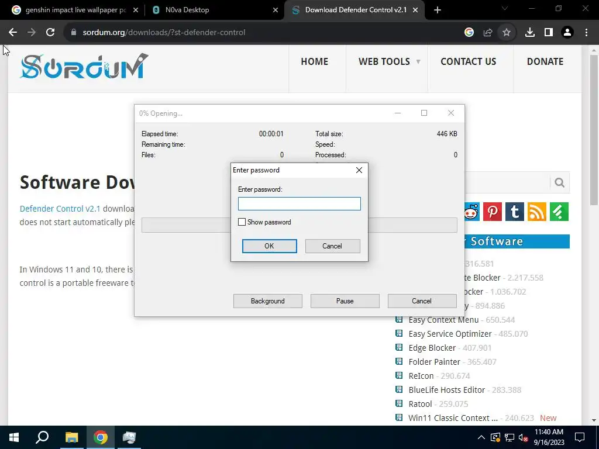
Task: Open the network tray icon
Action: (510, 437)
